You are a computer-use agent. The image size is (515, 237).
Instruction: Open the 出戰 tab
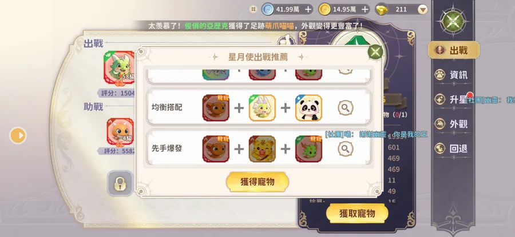click(x=454, y=50)
